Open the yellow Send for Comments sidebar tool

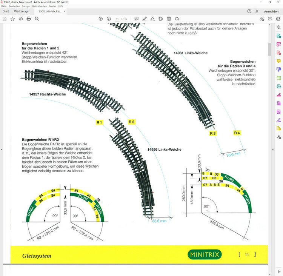(279, 128)
